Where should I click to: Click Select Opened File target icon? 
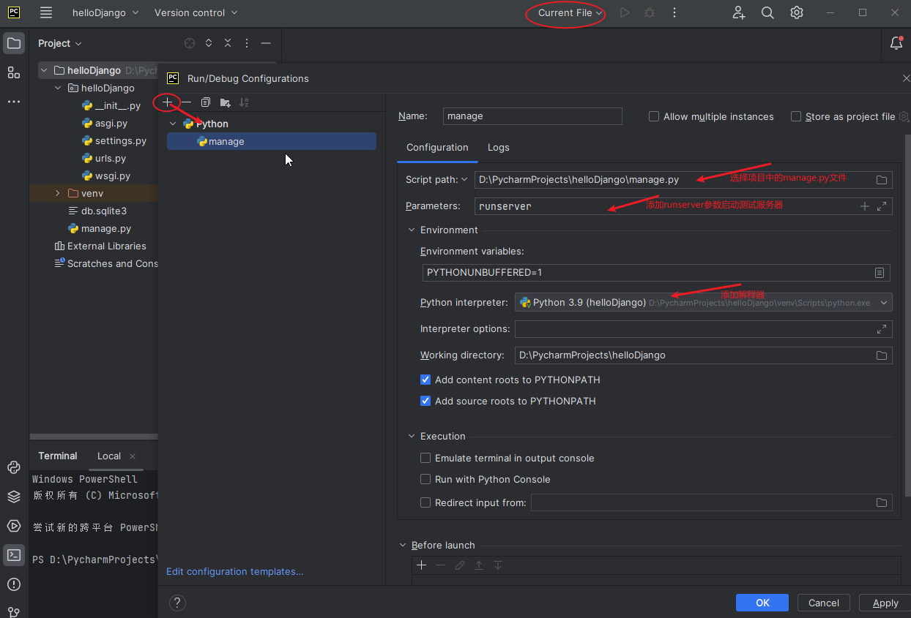(190, 43)
